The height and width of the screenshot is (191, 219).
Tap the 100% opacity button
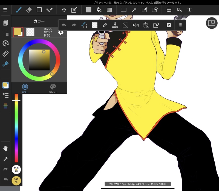(16, 181)
